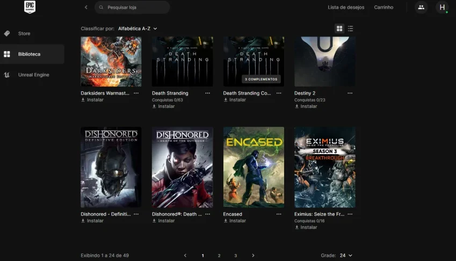
Task: Install Eximius: Seize the Frontline
Action: [306, 227]
